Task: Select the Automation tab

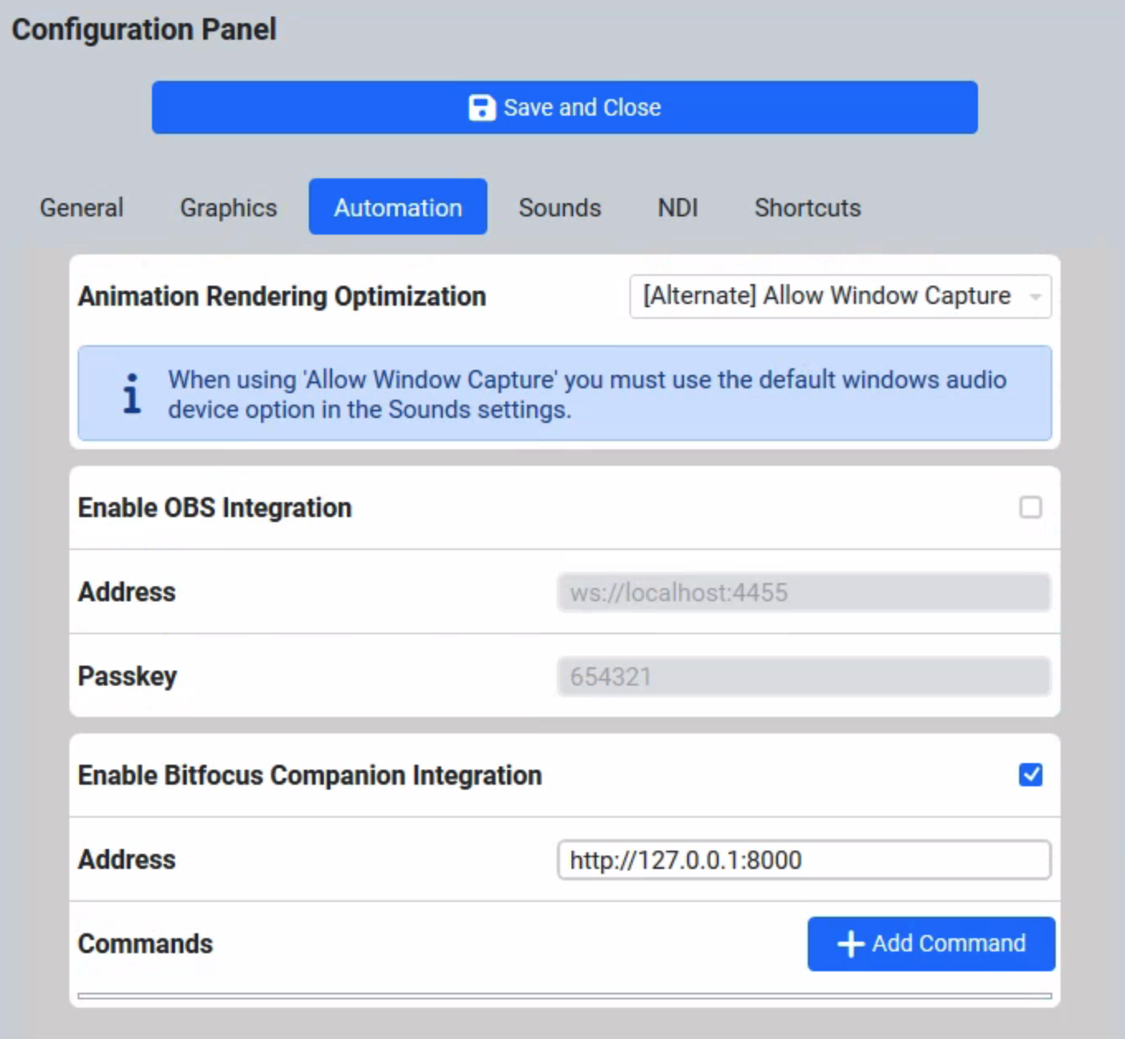Action: [x=398, y=207]
